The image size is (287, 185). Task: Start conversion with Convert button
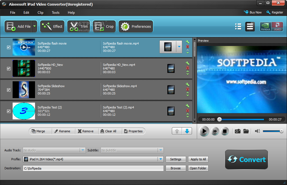246,159
